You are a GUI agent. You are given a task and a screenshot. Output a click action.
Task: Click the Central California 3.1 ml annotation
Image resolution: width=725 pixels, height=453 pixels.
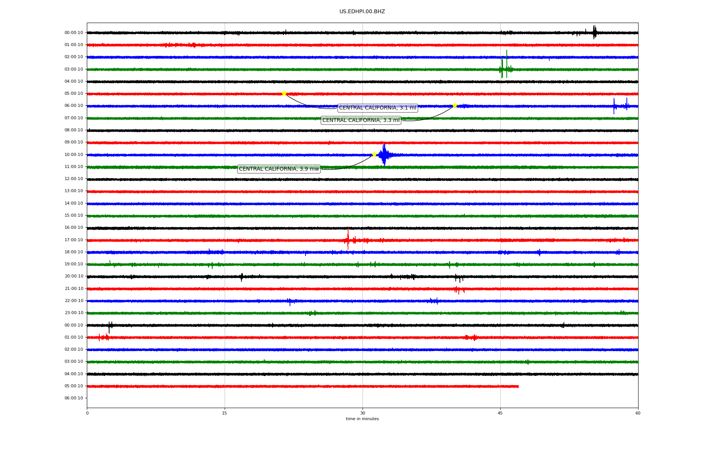(377, 108)
